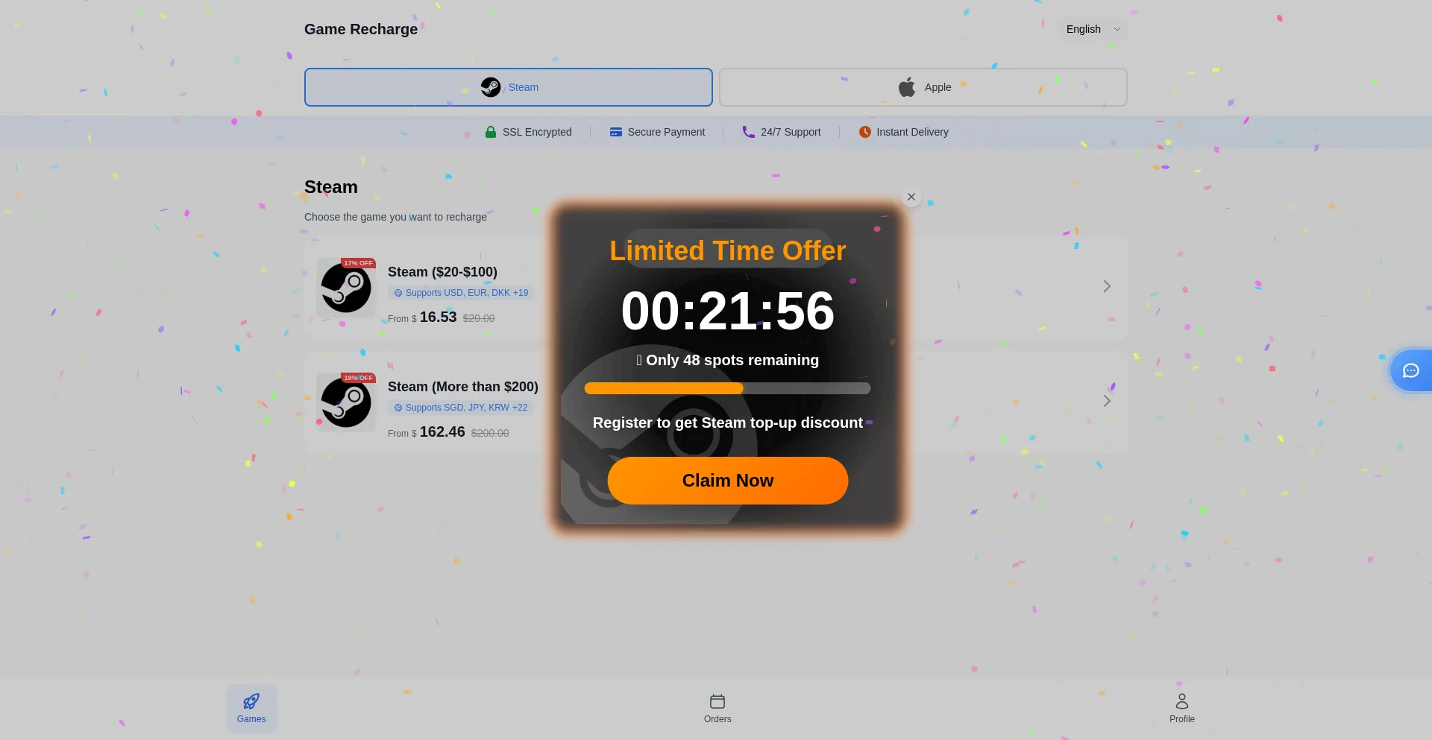Click the 24/7 Support label
The image size is (1432, 740).
pos(791,132)
